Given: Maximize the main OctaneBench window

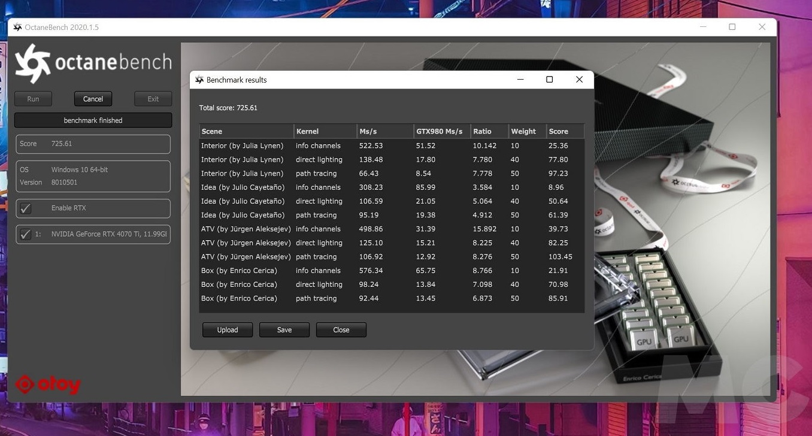Looking at the screenshot, I should click(732, 27).
